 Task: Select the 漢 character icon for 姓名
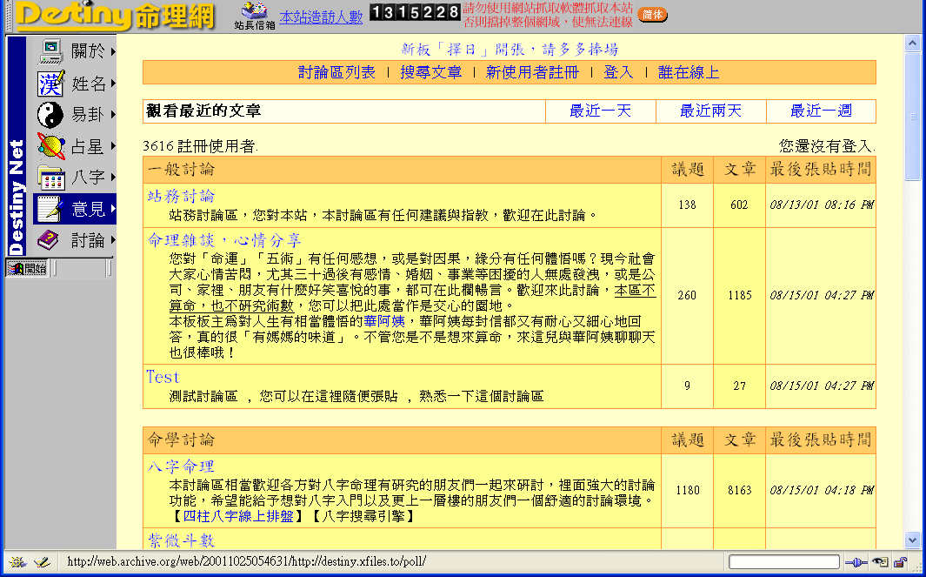tap(50, 82)
